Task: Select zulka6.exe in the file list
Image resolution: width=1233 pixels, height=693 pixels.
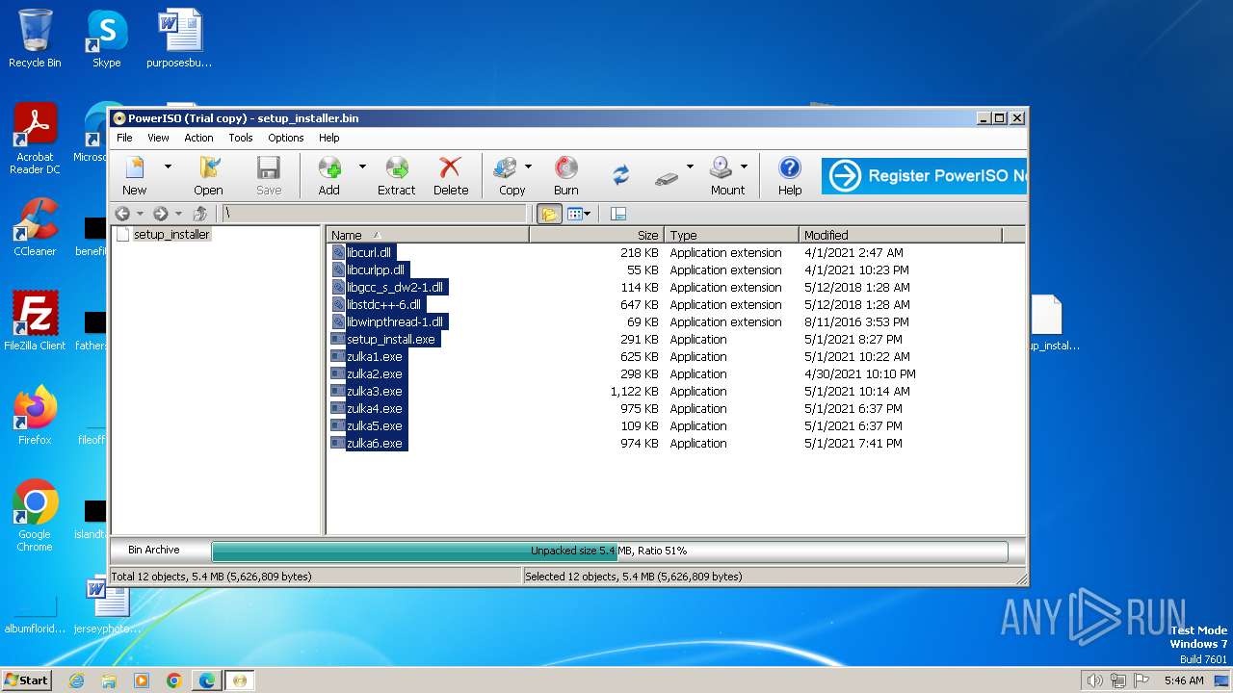Action: 375,443
